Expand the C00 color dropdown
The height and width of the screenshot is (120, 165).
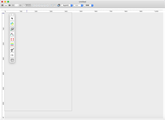(89, 5)
